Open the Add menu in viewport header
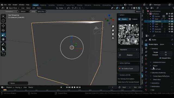Viewport: 174px width, 98px height. tap(34, 8)
